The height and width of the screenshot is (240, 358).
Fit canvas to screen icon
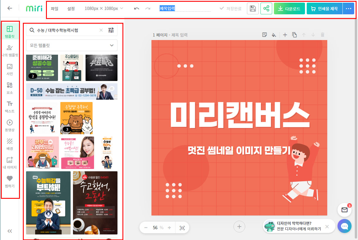(182, 227)
